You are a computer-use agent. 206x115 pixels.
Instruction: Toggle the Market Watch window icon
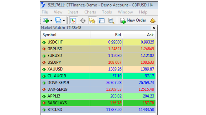[x=73, y=21]
